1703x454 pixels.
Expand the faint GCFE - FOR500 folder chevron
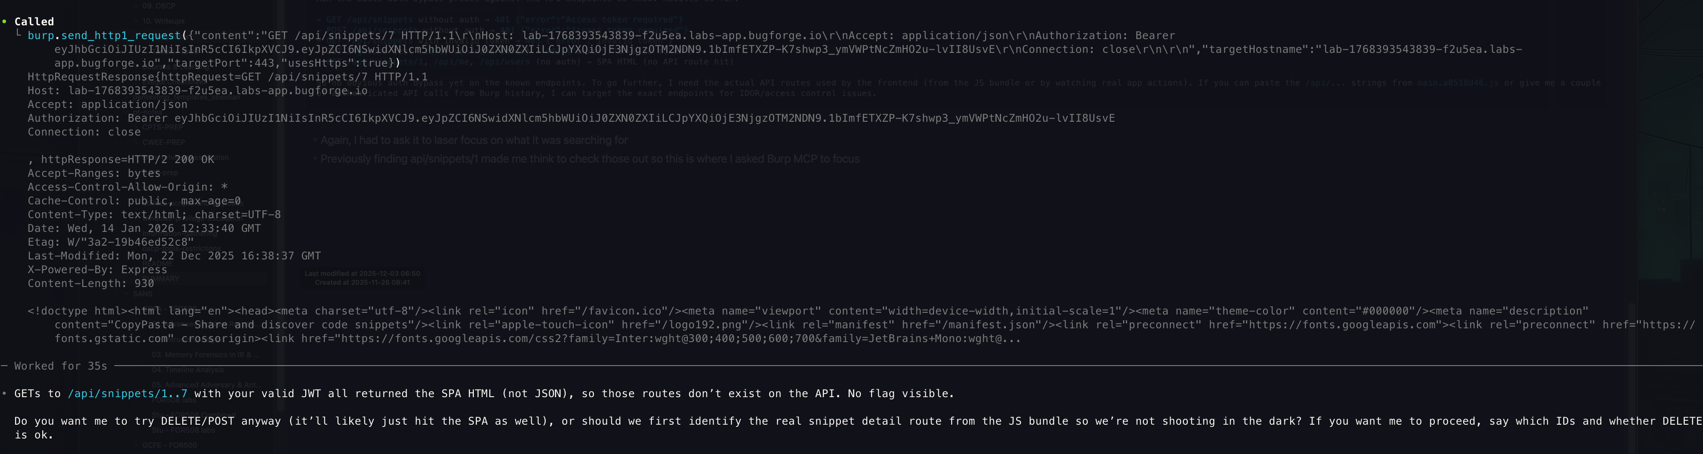136,446
